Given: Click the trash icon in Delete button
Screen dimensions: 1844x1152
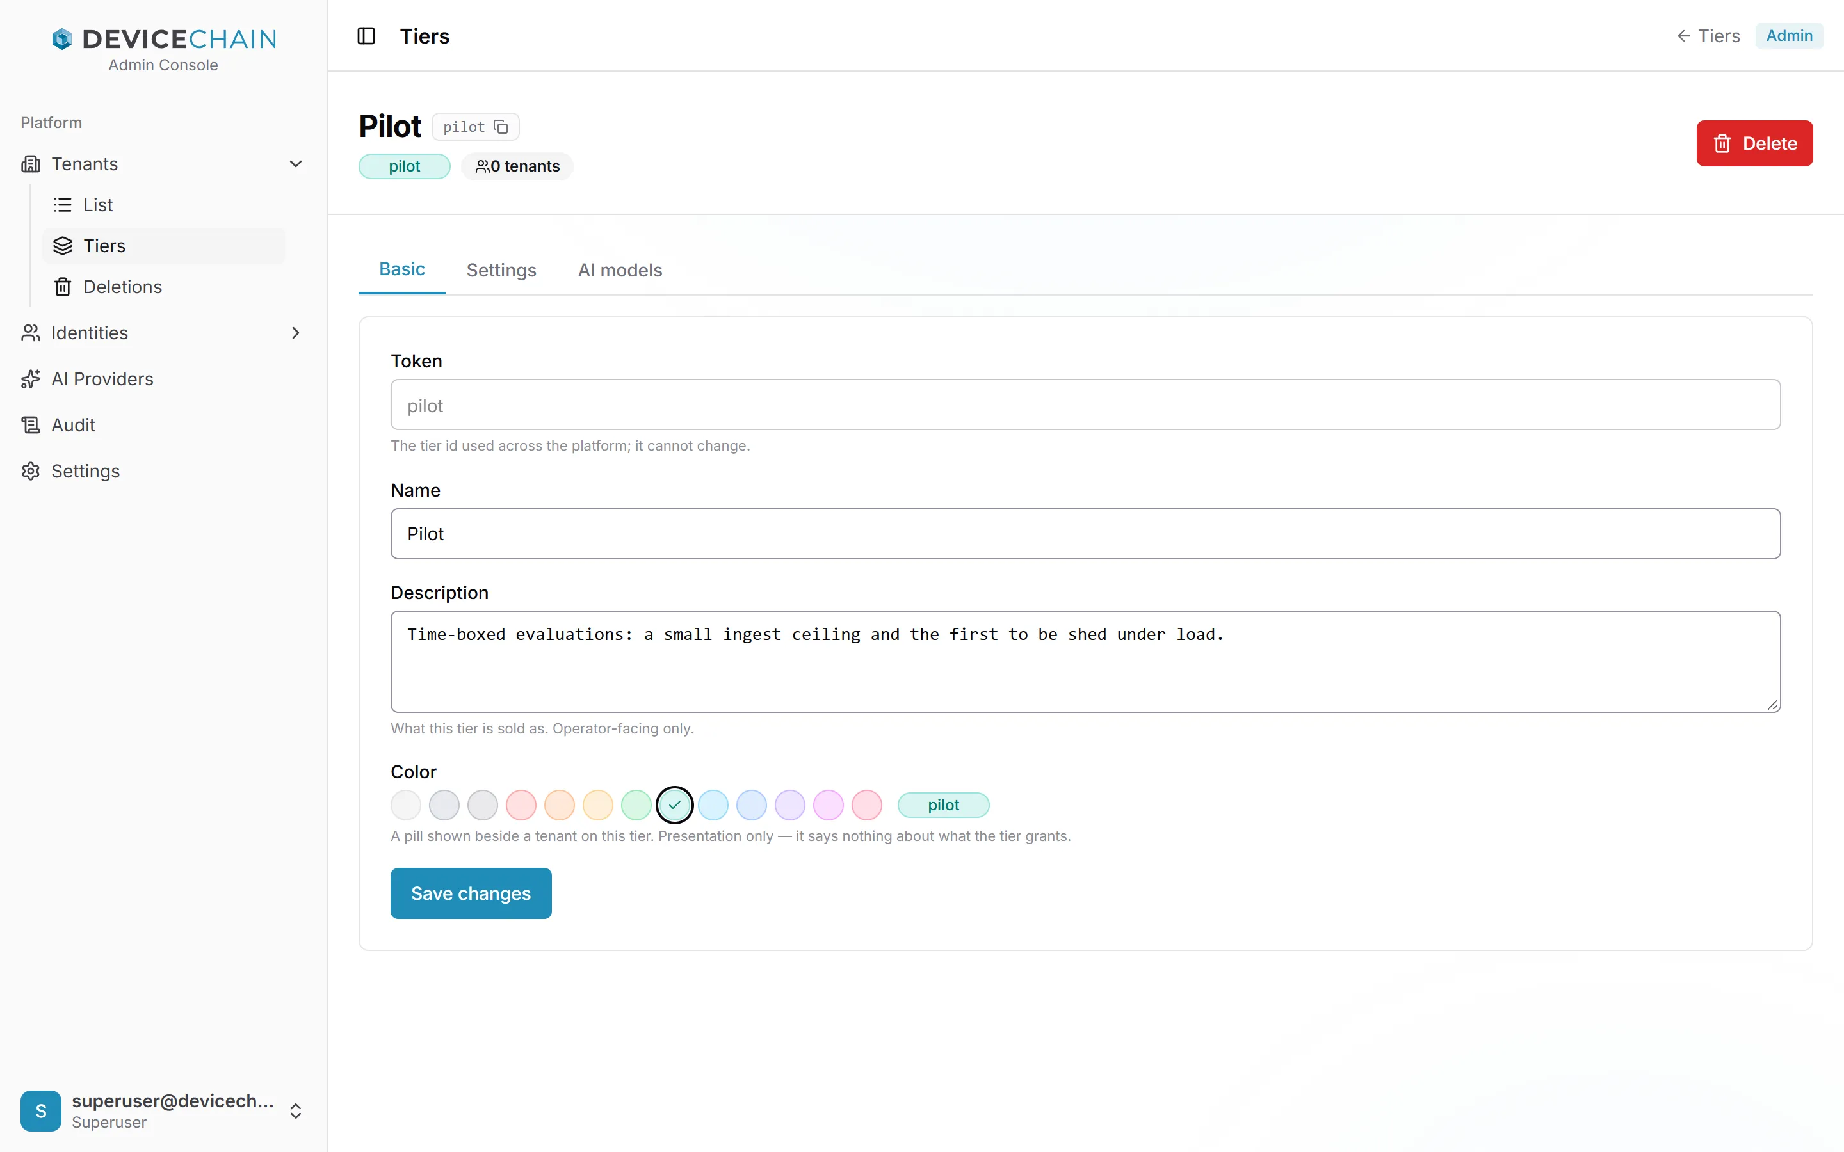Looking at the screenshot, I should point(1722,143).
